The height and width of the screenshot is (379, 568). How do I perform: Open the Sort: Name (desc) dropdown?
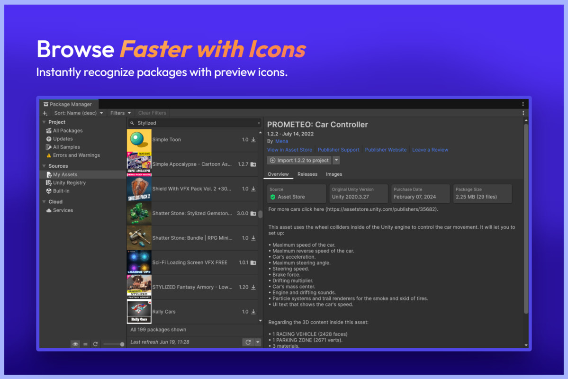[78, 113]
